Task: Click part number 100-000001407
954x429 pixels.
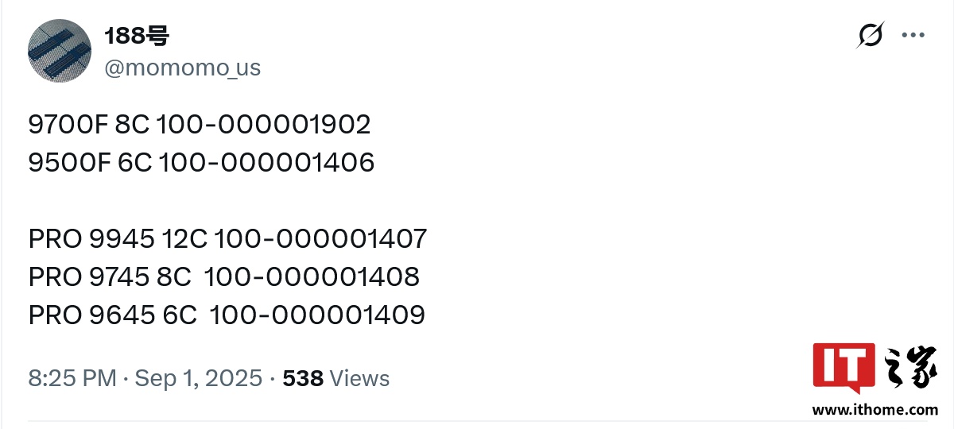Action: point(320,238)
